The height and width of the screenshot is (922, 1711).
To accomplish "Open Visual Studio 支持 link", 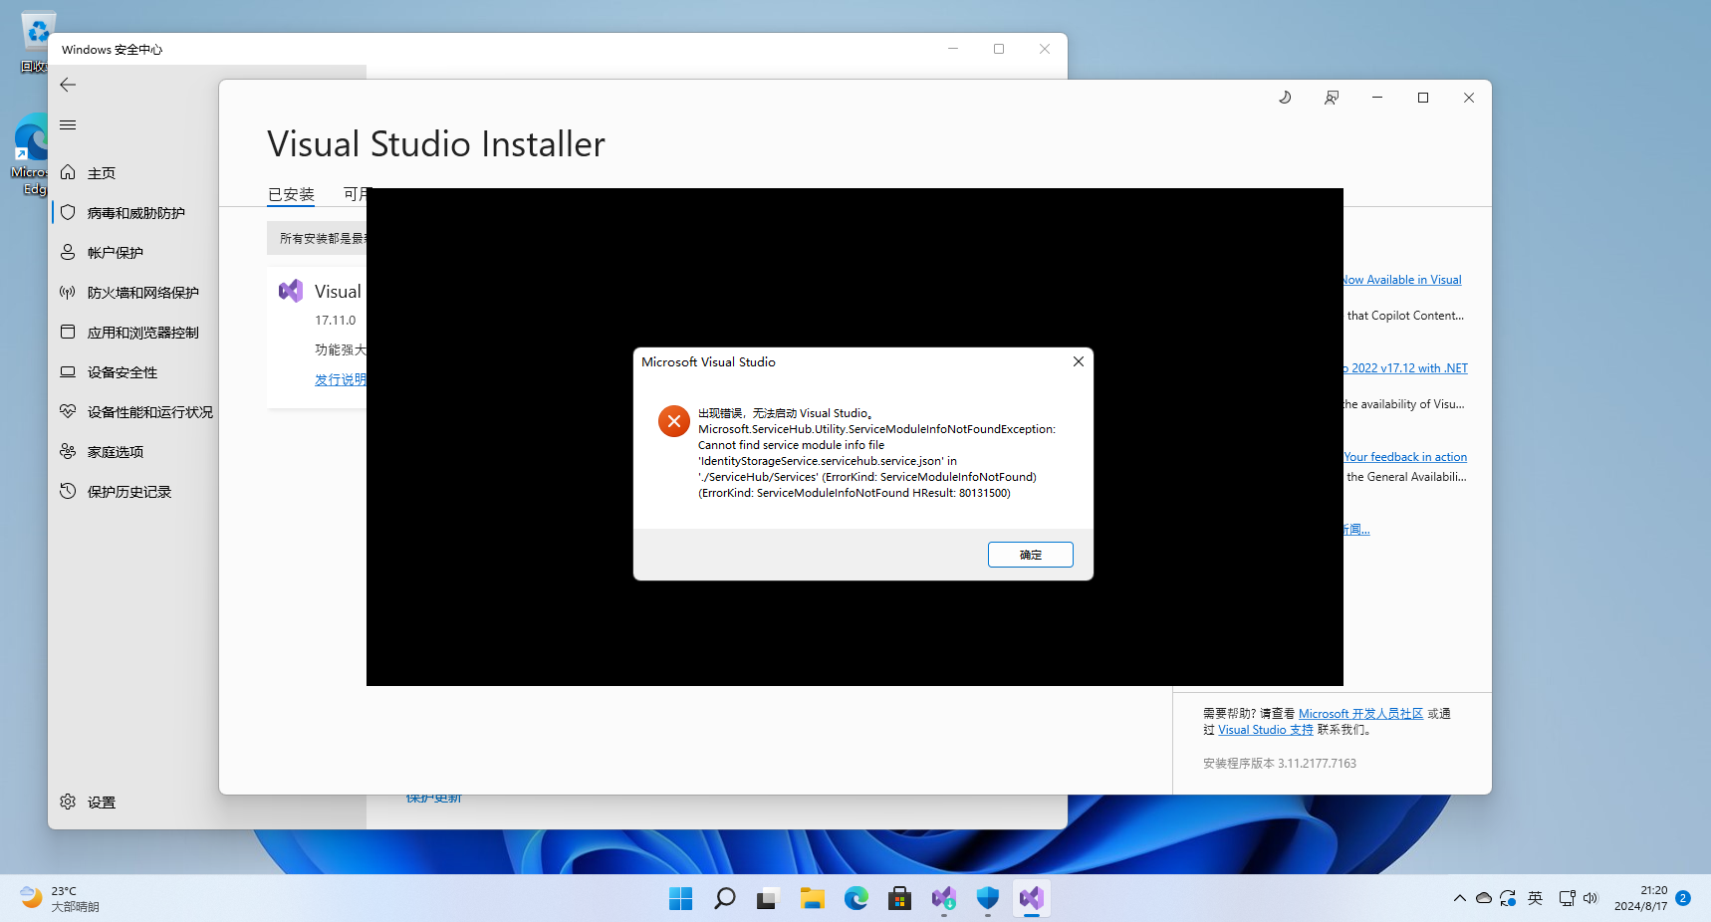I will pyautogui.click(x=1266, y=730).
